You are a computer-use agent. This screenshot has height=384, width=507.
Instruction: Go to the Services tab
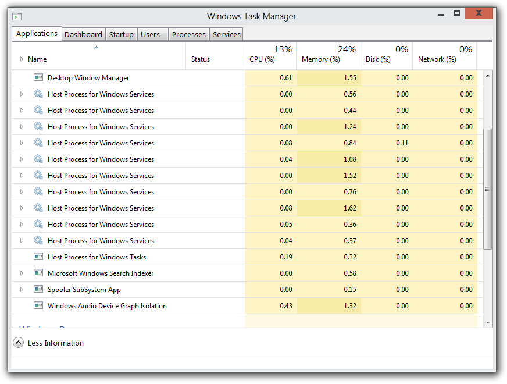pos(226,34)
